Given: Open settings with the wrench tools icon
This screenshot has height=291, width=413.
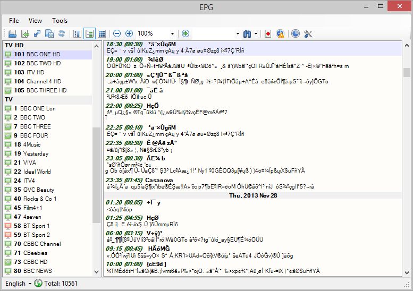Looking at the screenshot, I should click(308, 33).
